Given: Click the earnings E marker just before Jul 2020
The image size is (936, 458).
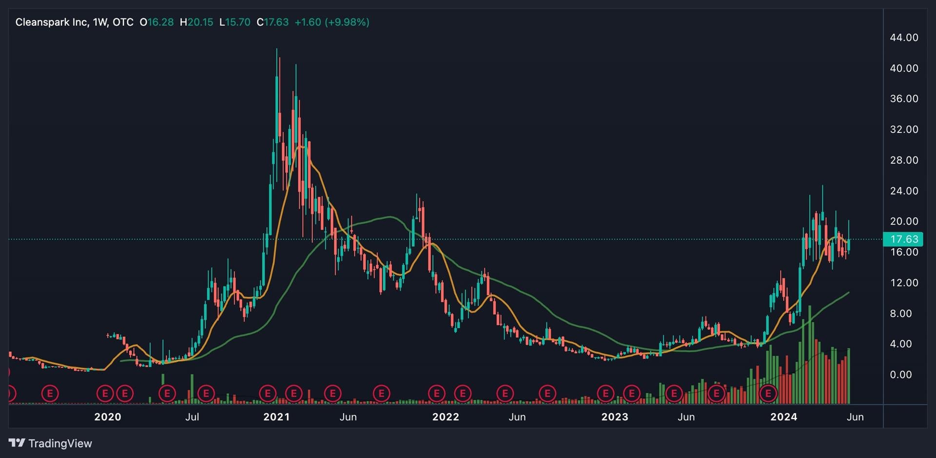Looking at the screenshot, I should pos(167,393).
